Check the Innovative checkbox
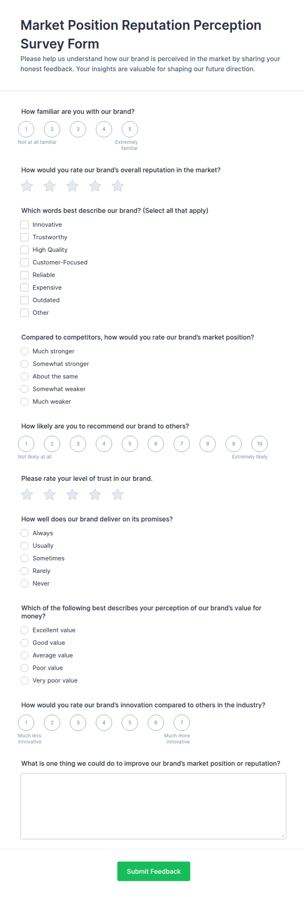 24,225
